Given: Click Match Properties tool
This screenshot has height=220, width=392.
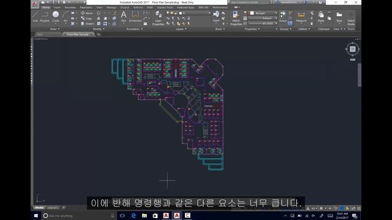Looking at the screenshot, I should point(236,18).
